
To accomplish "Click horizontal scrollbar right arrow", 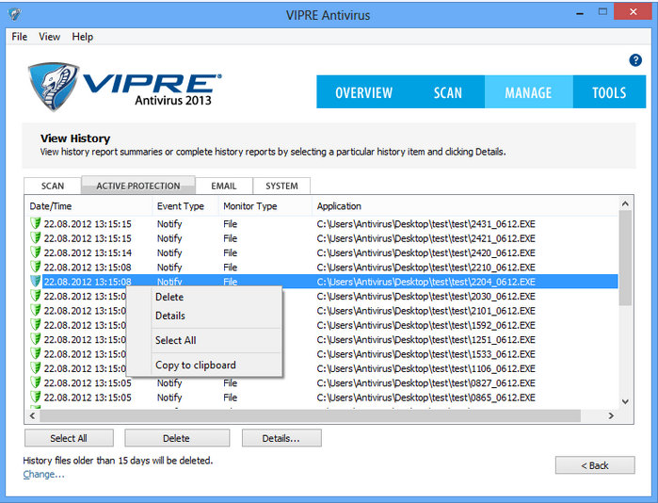I will 611,415.
